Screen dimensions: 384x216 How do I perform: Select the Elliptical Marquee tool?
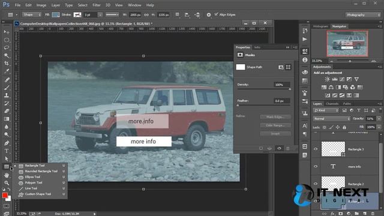(7, 40)
